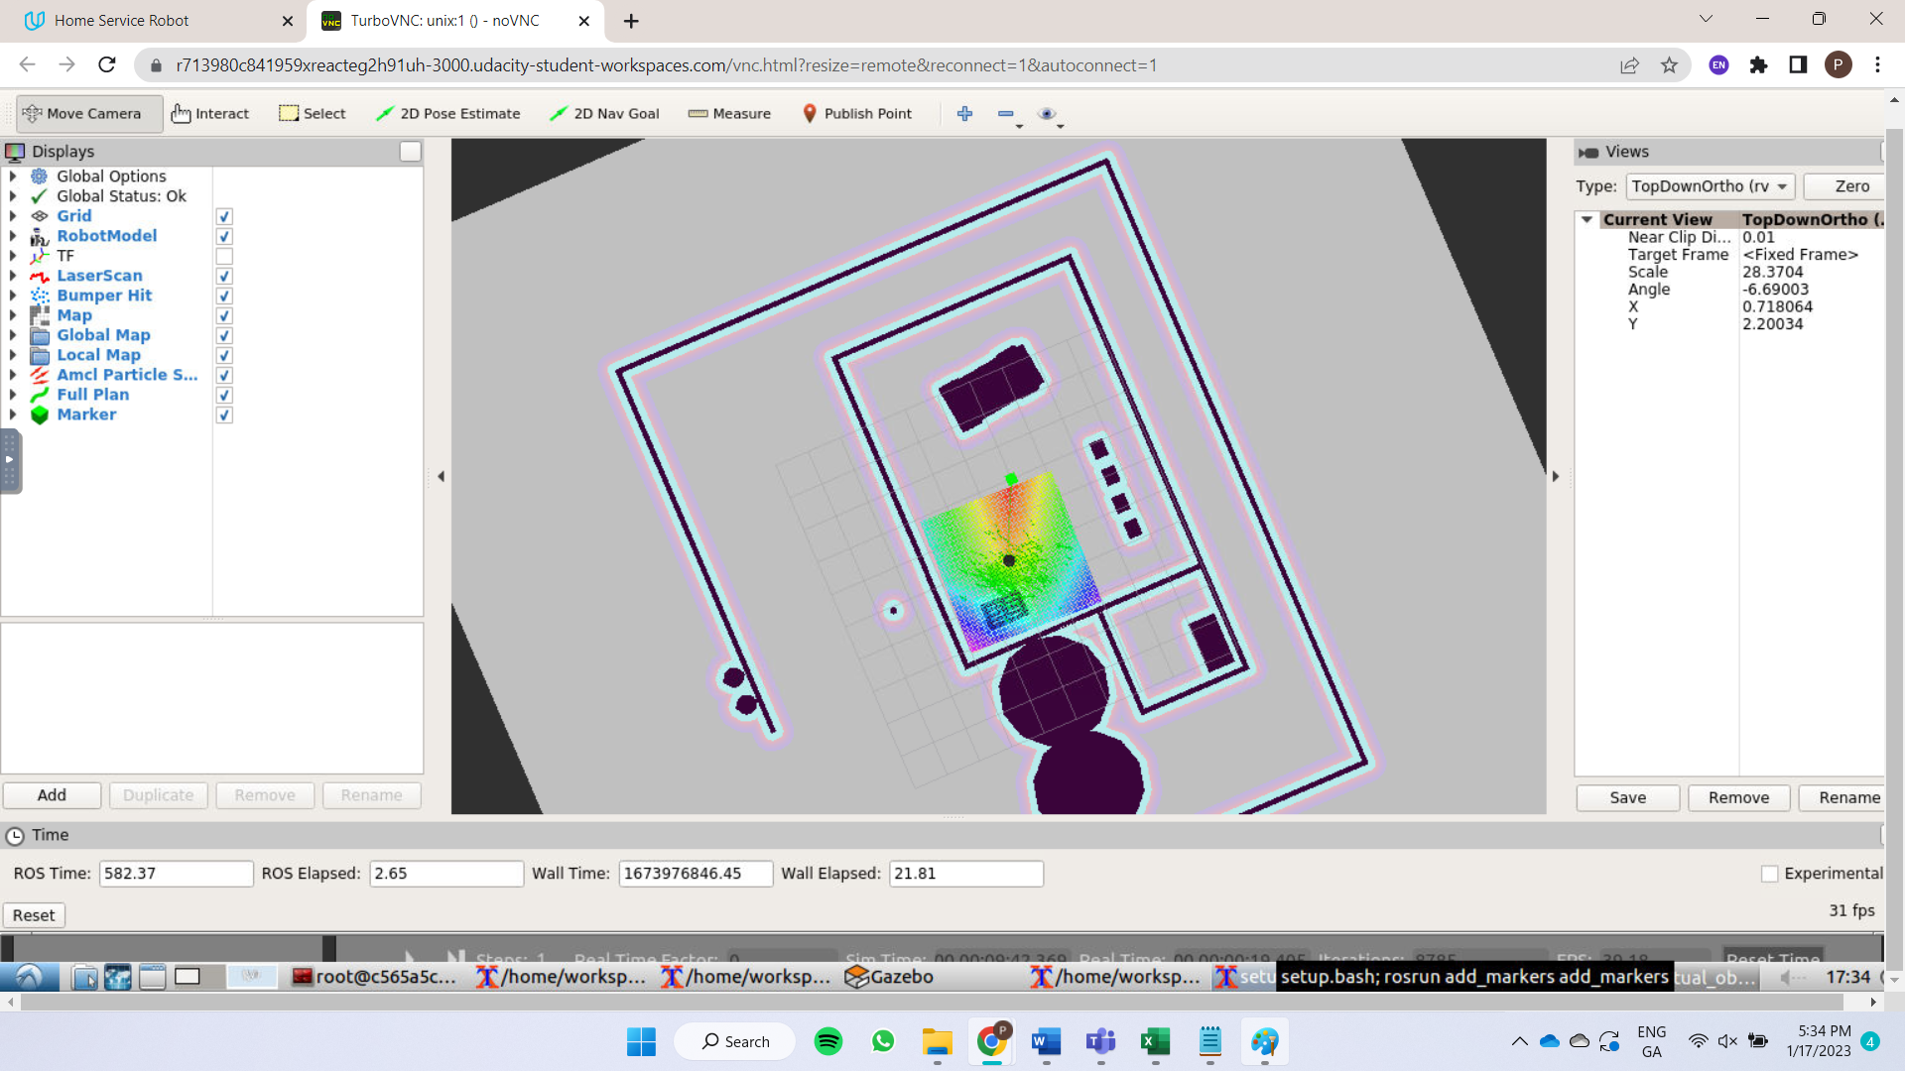Open the view Type dropdown showing TopDownOrtho

pos(1710,186)
